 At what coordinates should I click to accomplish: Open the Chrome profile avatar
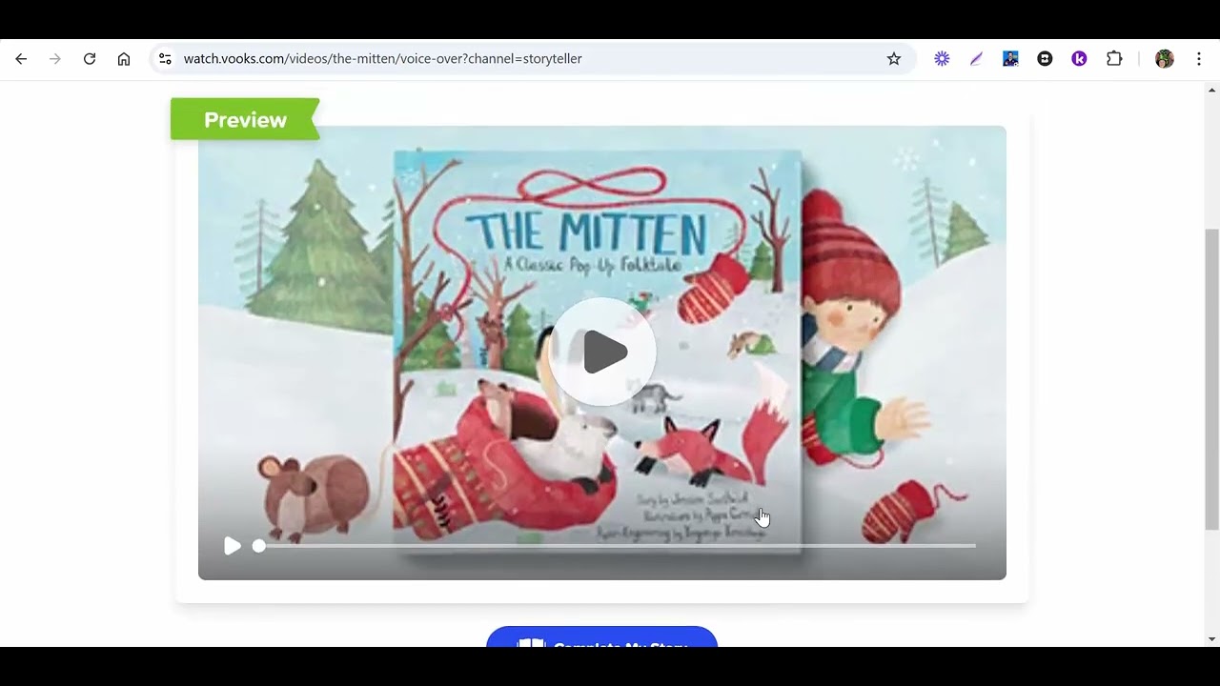click(1164, 59)
